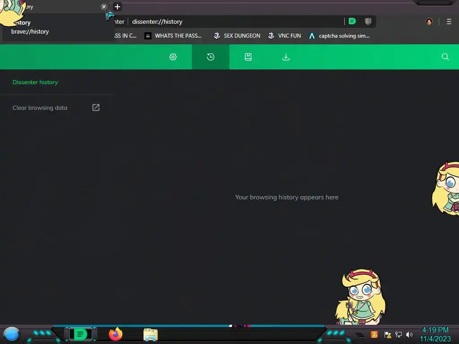The width and height of the screenshot is (459, 344).
Task: Open Clear browsing data external-link icon
Action: [x=96, y=107]
